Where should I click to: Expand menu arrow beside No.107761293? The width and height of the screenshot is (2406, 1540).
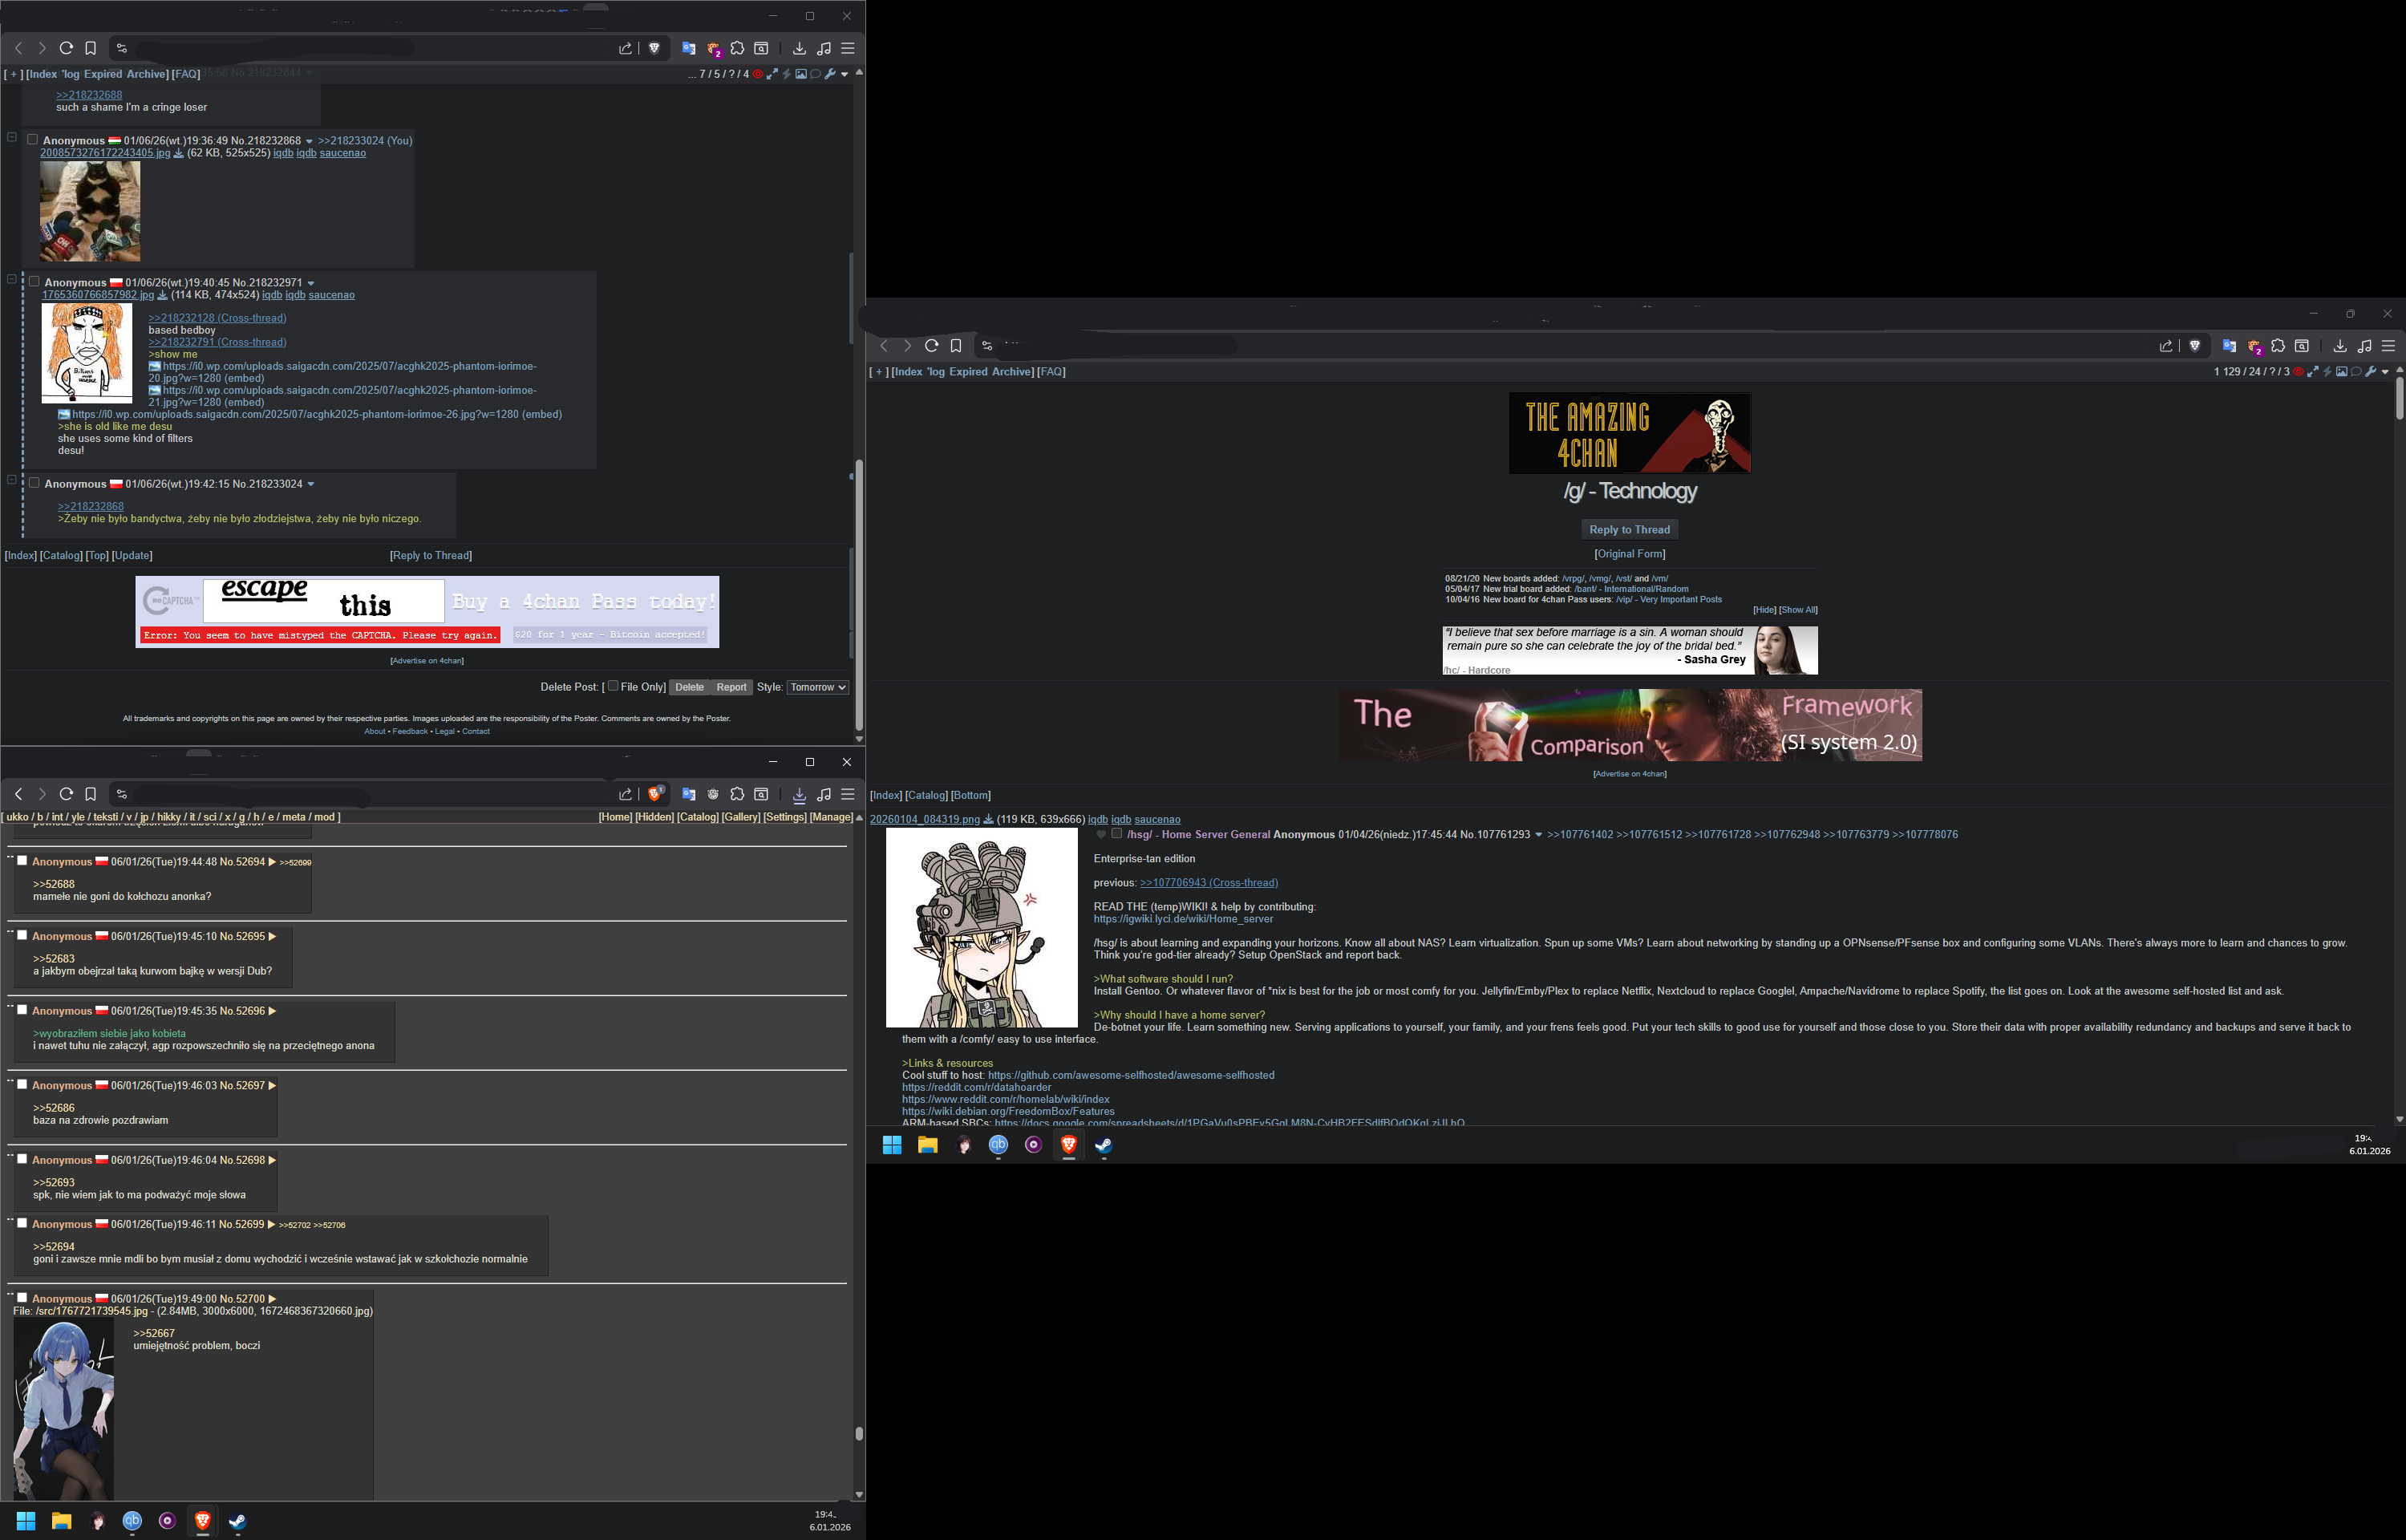(1538, 835)
